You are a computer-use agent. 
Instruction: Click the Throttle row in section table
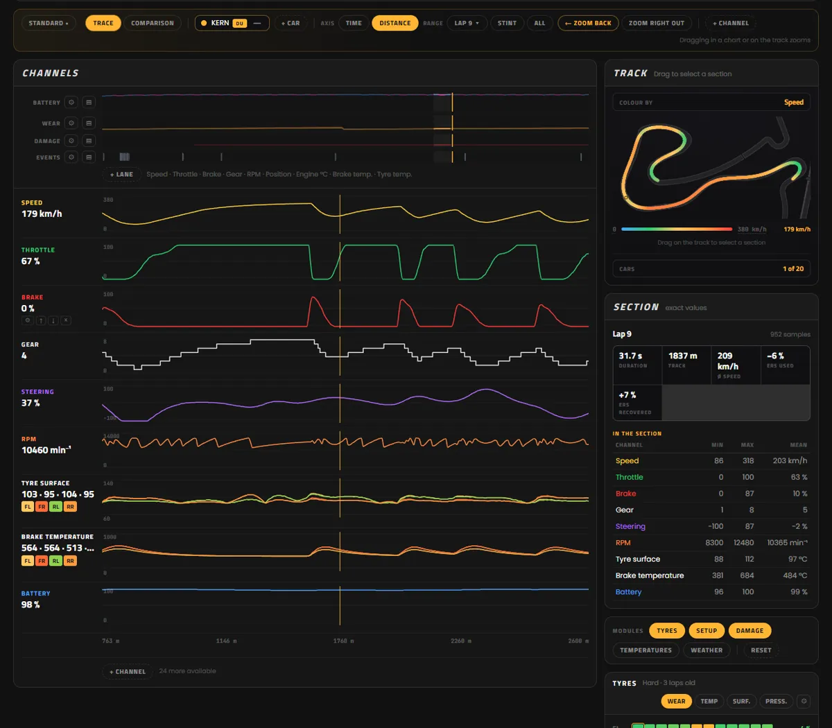click(x=711, y=477)
